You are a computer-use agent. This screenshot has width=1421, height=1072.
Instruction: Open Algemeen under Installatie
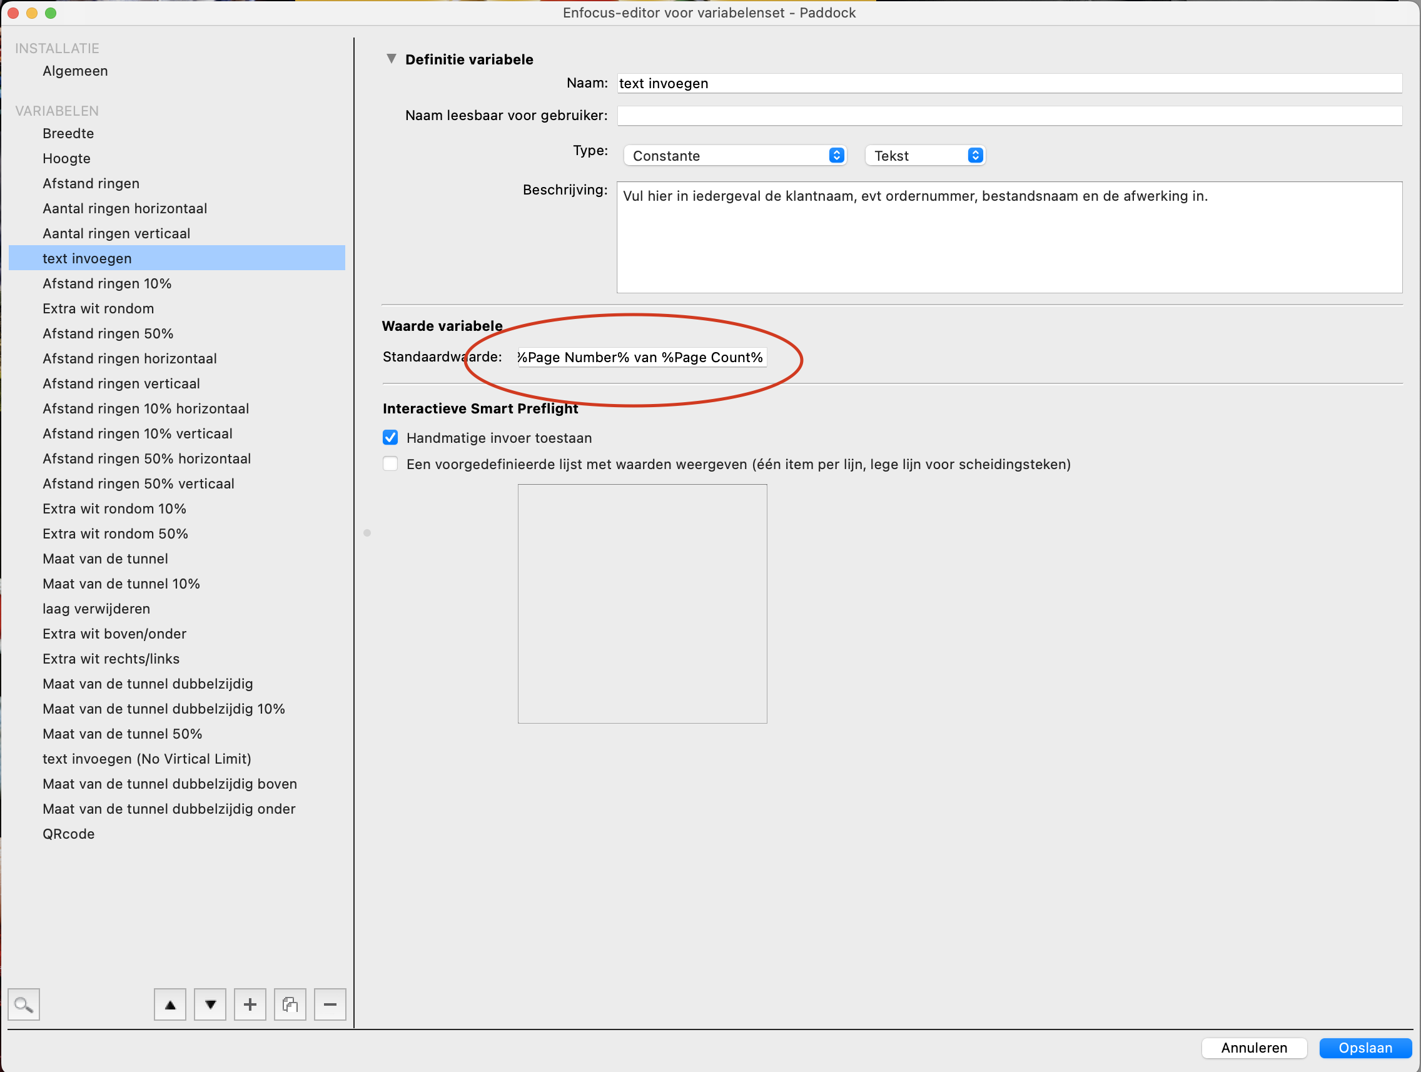(75, 71)
